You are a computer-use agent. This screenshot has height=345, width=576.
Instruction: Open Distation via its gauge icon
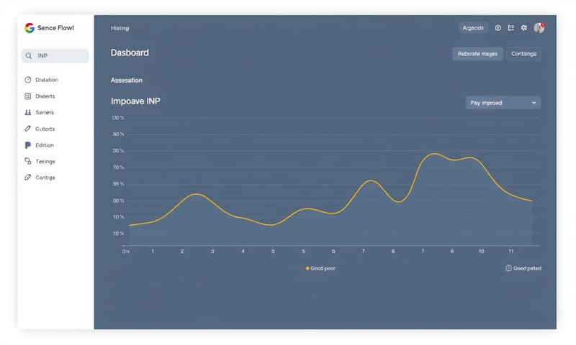[28, 80]
